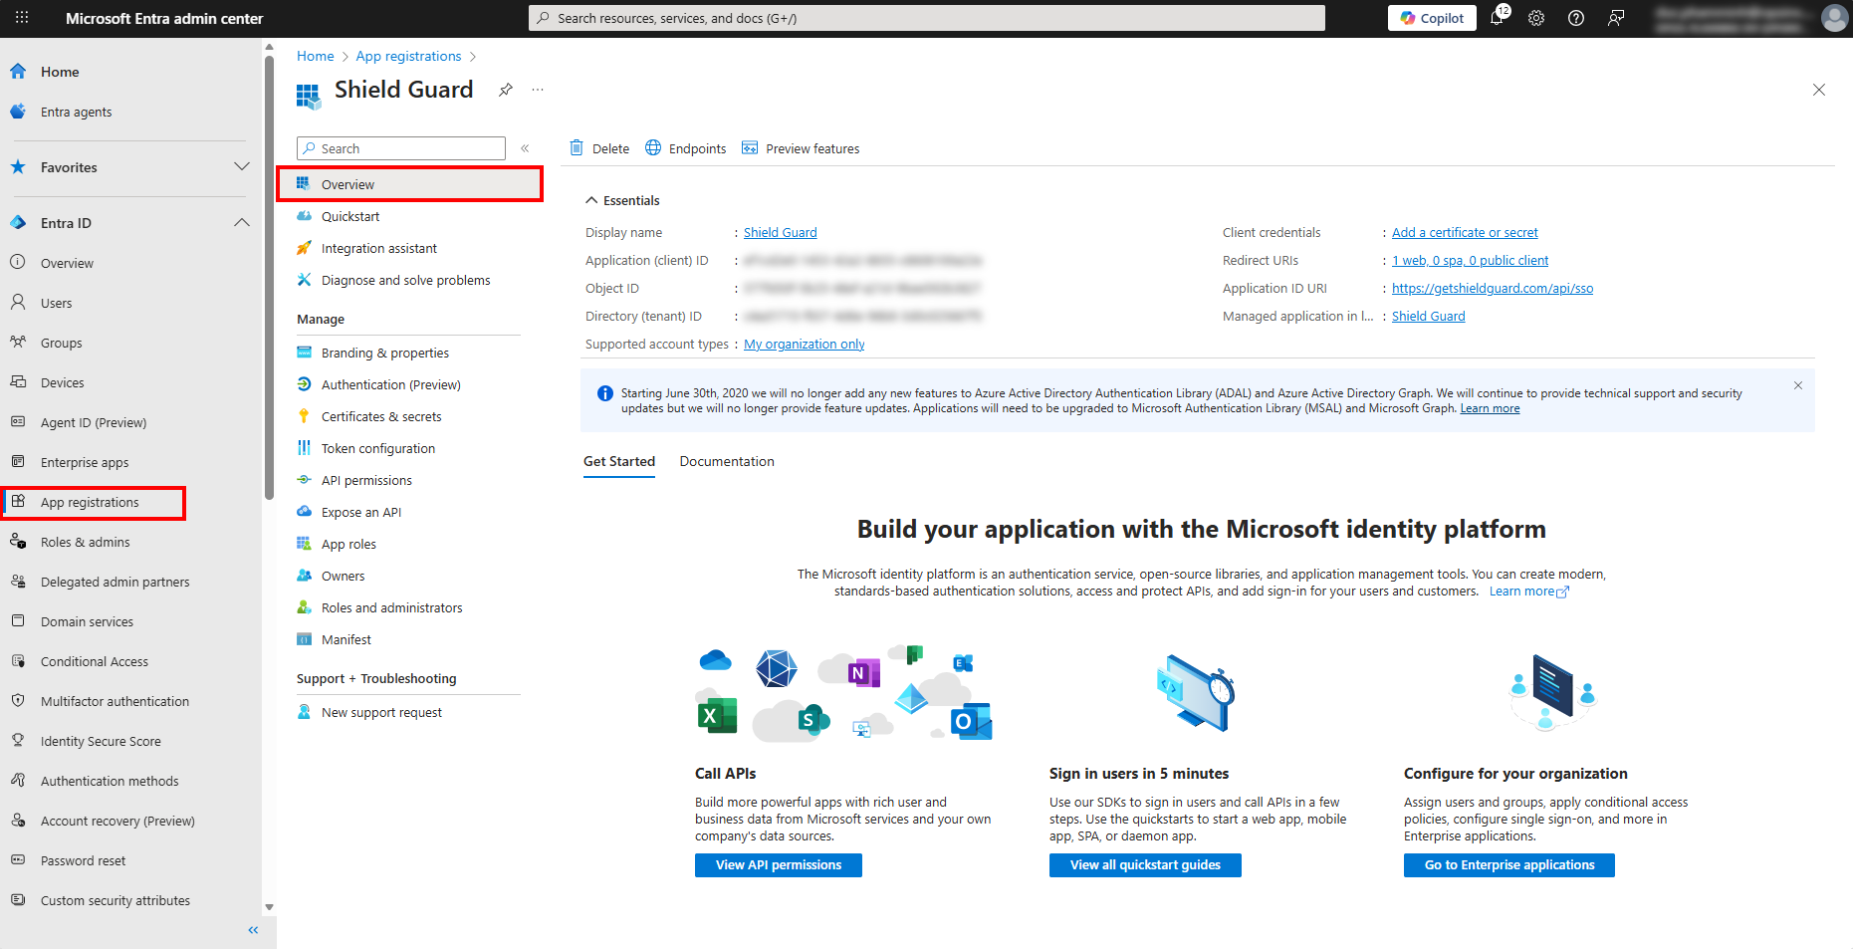
Task: Collapse the Essentials section
Action: coord(591,200)
